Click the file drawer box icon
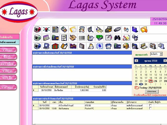The image size is (167, 125). click(x=108, y=29)
